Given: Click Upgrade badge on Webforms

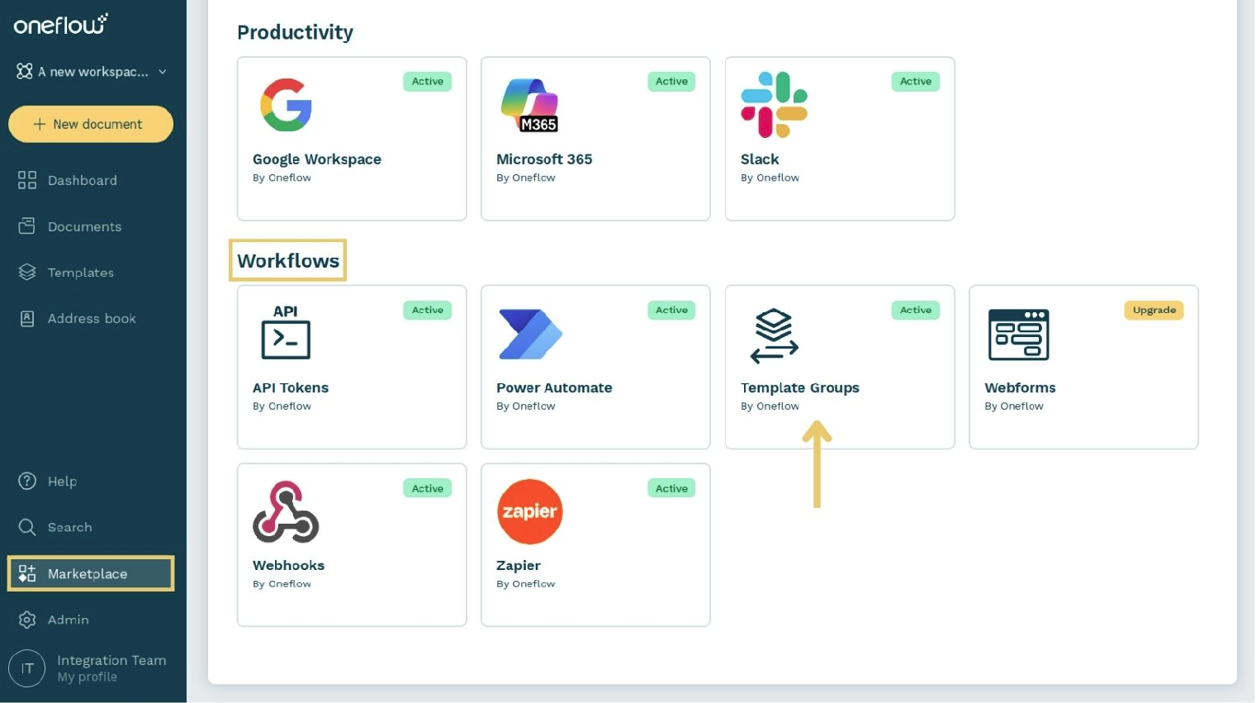Looking at the screenshot, I should pyautogui.click(x=1154, y=310).
